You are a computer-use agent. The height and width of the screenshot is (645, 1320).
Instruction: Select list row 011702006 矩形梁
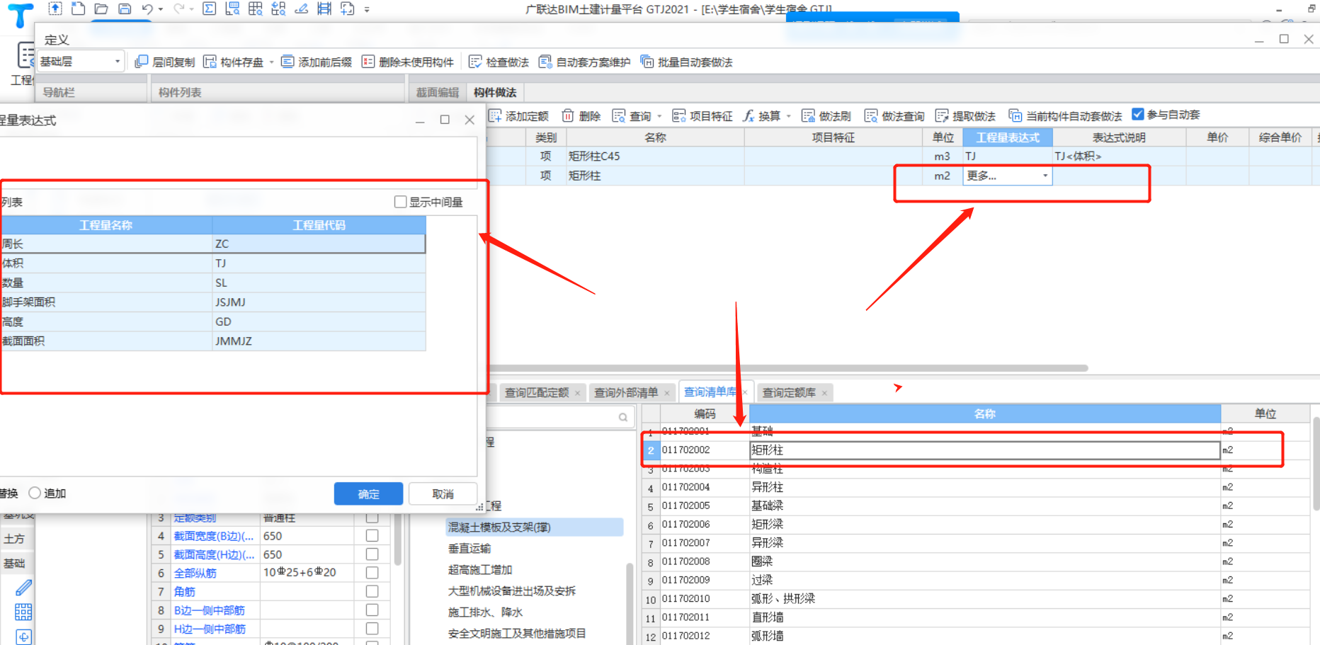point(975,524)
